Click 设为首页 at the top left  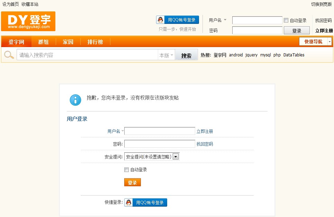(x=9, y=4)
